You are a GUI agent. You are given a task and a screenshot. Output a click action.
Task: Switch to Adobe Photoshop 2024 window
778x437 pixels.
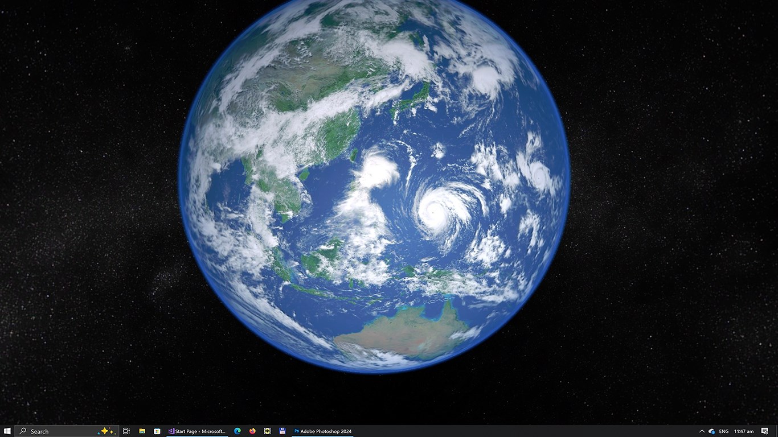pos(322,431)
